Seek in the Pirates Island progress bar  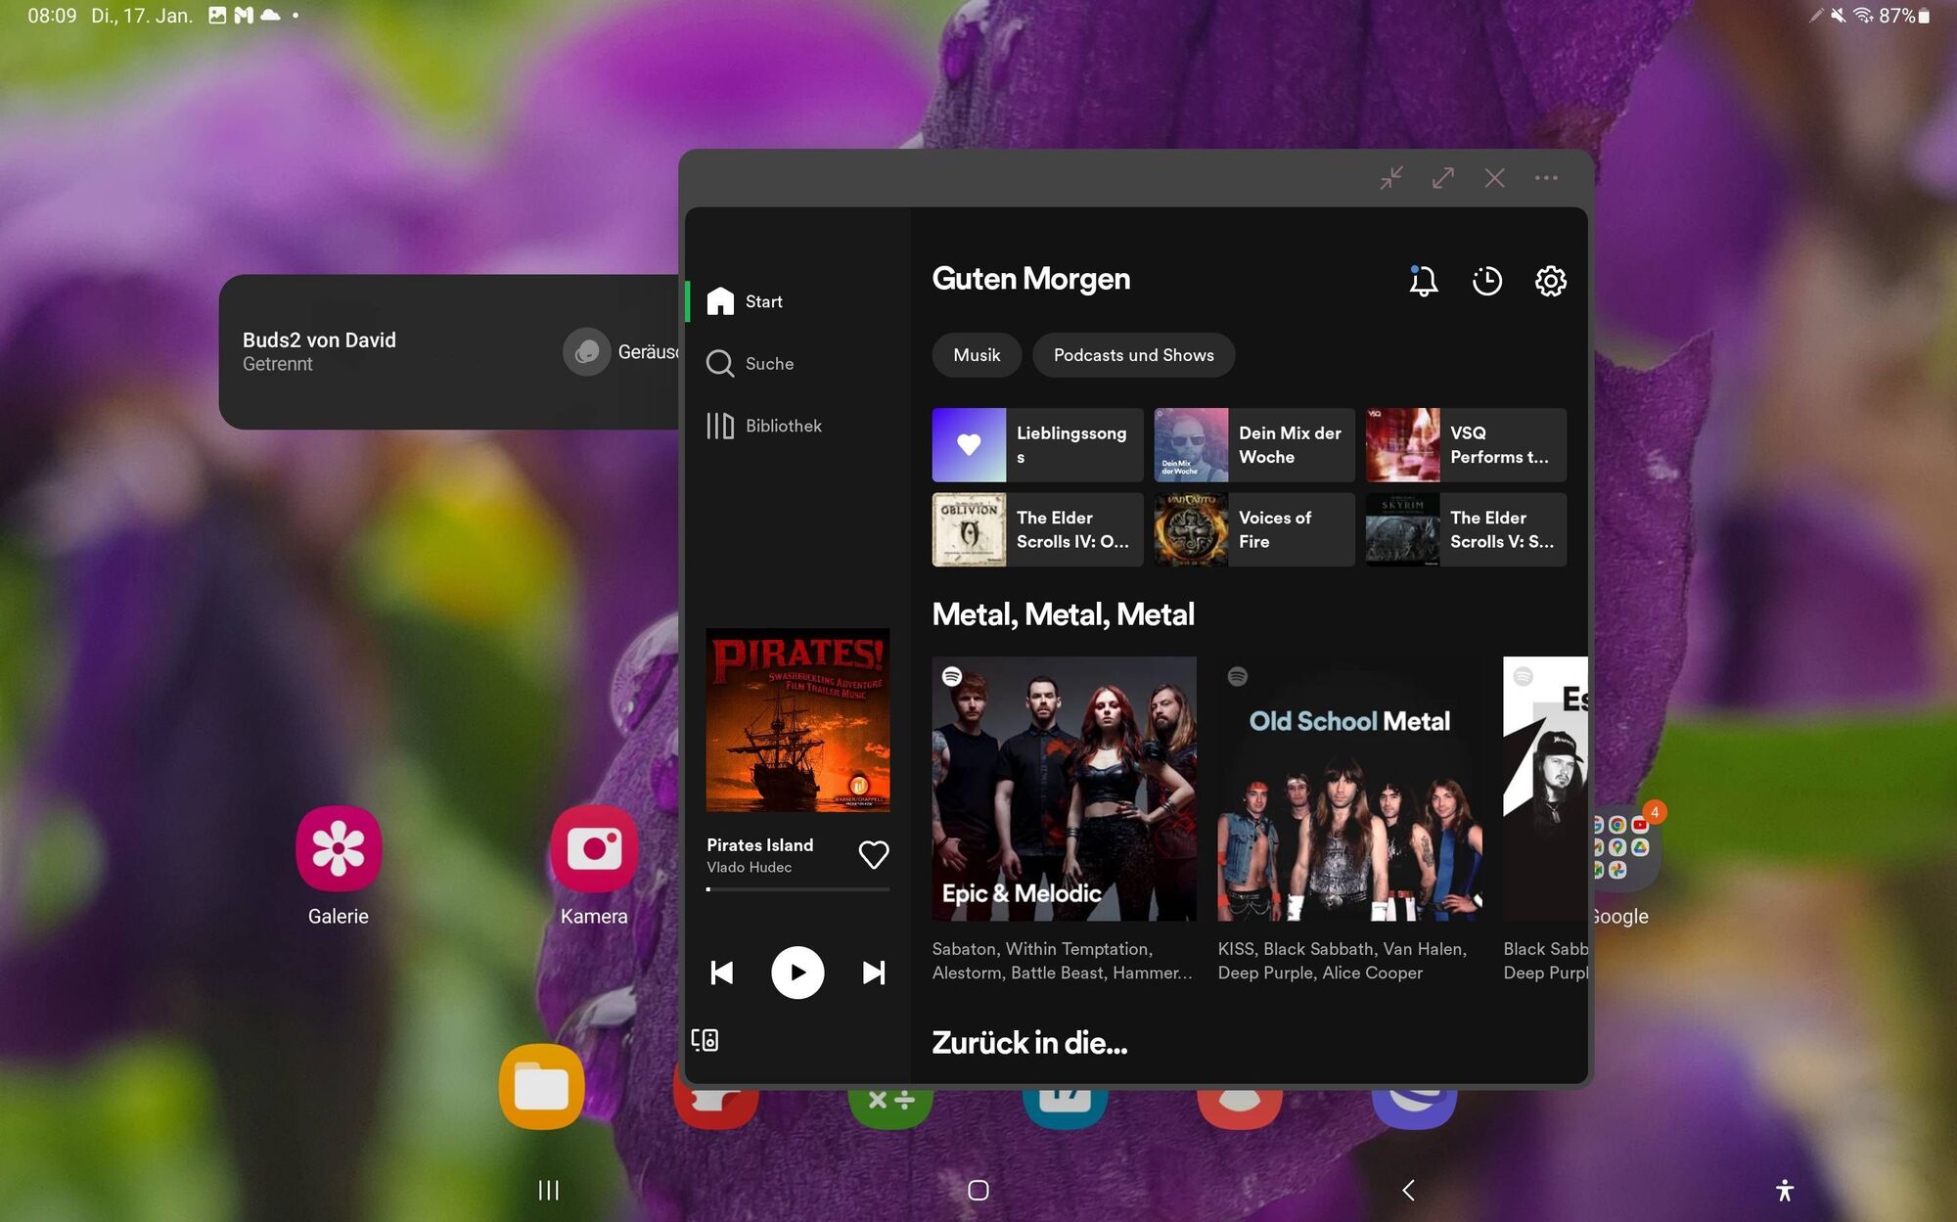797,889
